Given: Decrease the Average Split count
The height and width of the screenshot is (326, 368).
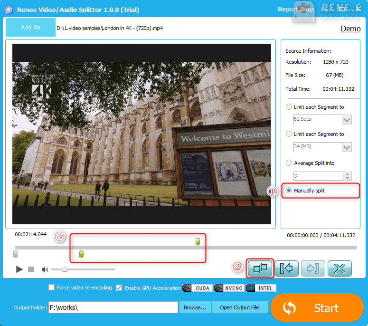Looking at the screenshot, I should (x=347, y=178).
